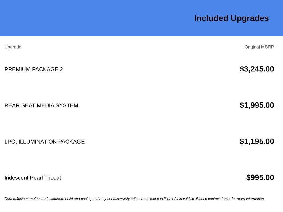Click the $995.00 price value
This screenshot has height=212, width=283.
point(260,177)
